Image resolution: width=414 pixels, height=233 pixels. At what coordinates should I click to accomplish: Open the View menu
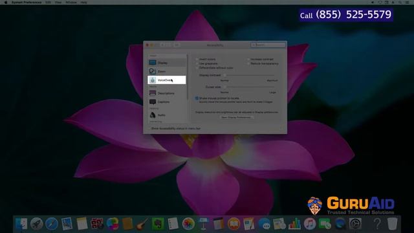click(x=58, y=2)
